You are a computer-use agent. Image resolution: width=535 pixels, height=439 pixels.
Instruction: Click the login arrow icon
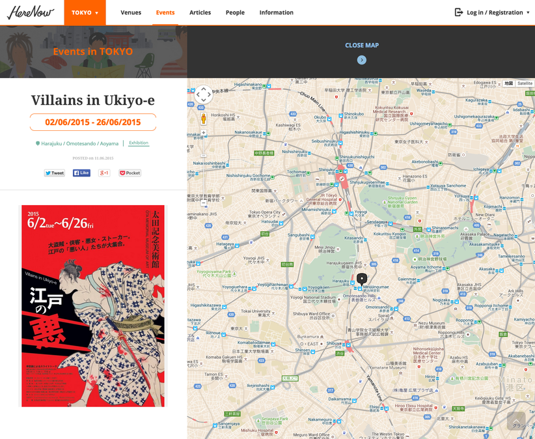459,12
